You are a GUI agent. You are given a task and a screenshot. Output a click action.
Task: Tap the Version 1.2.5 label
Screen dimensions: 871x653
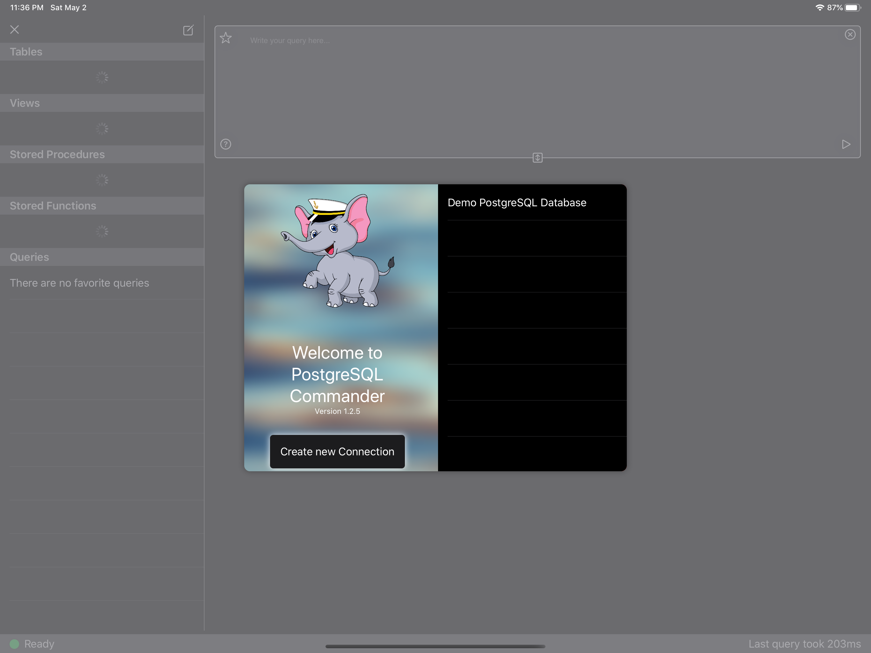click(x=337, y=411)
